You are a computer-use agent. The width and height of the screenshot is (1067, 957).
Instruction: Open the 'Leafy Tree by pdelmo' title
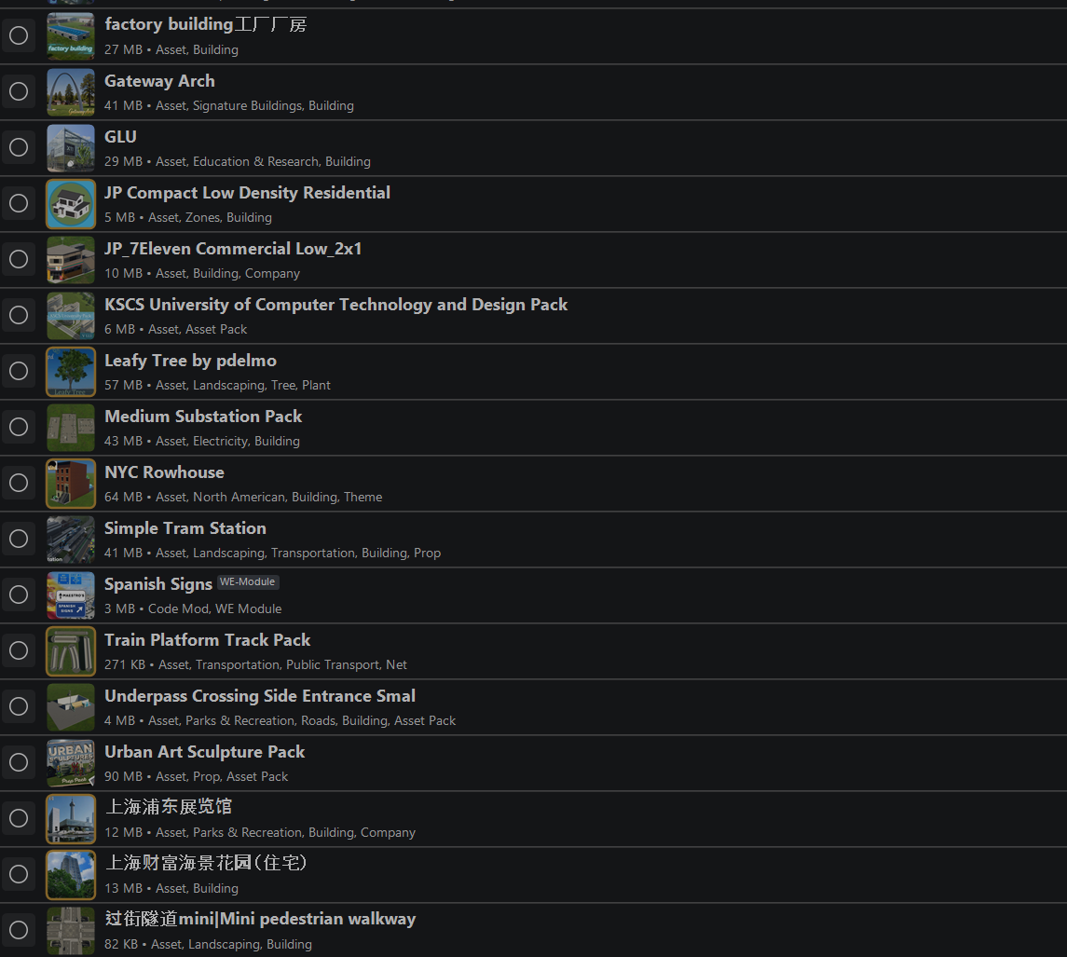[190, 361]
